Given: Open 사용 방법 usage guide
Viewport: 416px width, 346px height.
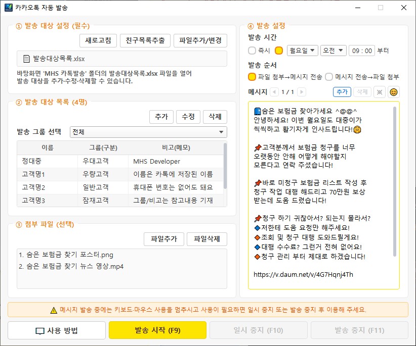Looking at the screenshot, I should pyautogui.click(x=57, y=330).
